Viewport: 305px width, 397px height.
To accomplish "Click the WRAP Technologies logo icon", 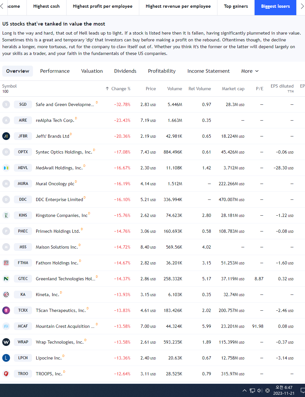I will 6,342.
